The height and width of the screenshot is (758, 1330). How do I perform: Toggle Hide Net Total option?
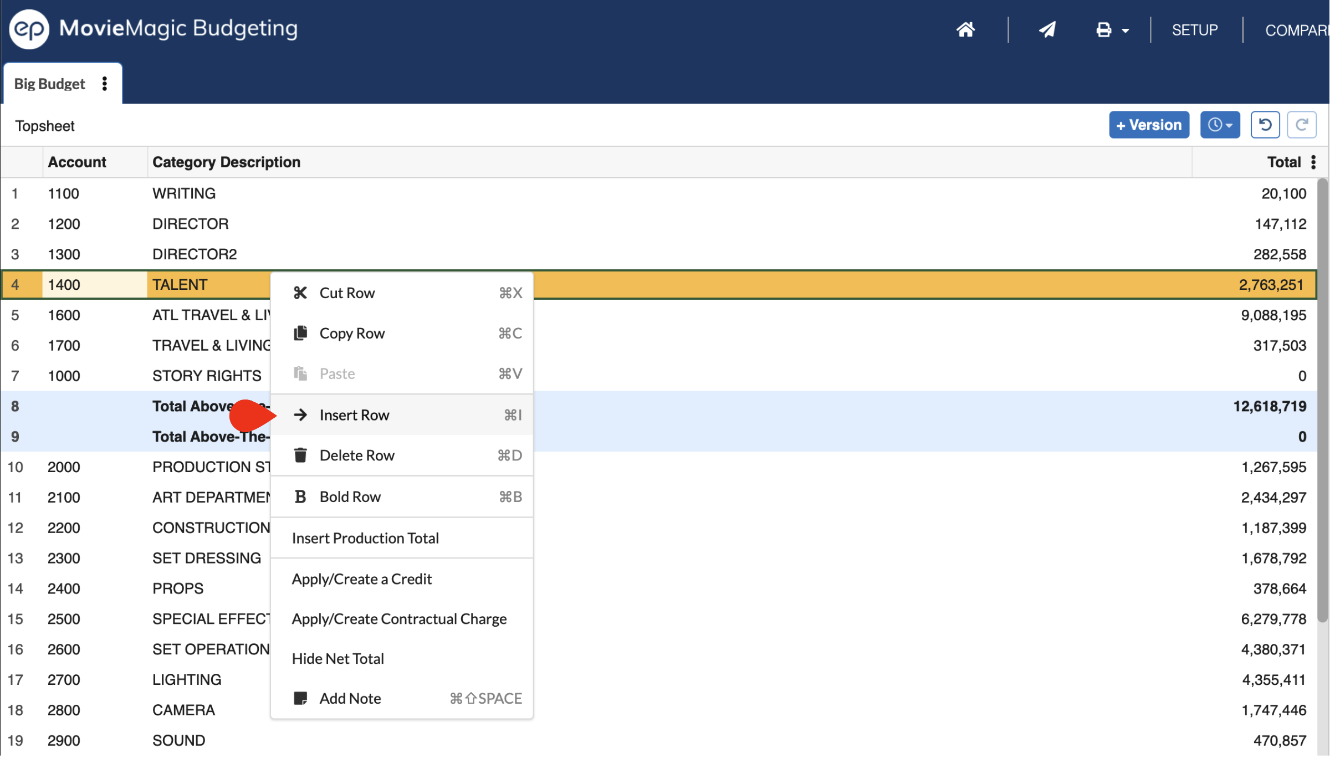pyautogui.click(x=337, y=659)
